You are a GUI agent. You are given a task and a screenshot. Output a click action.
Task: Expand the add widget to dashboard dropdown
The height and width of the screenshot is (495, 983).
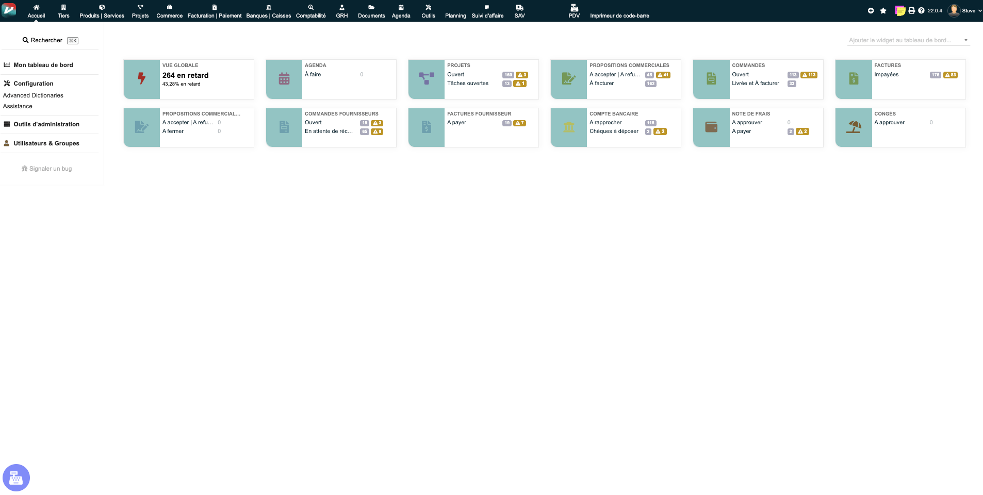point(908,40)
